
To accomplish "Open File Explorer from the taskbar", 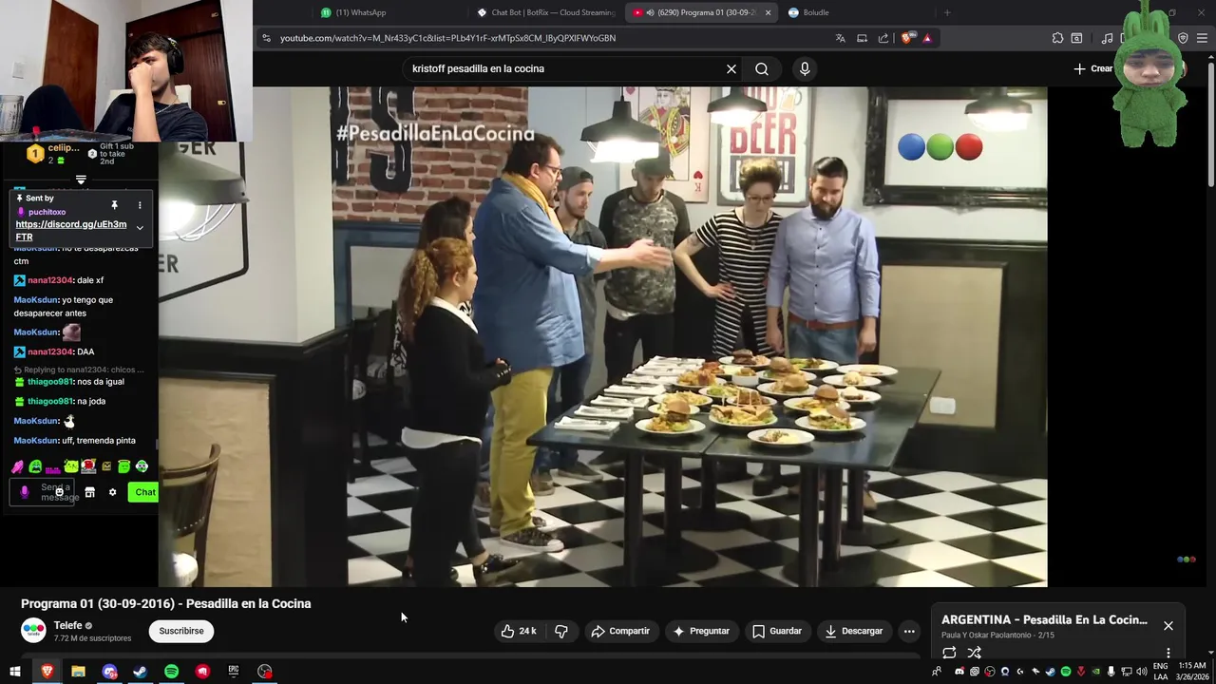I will point(78,672).
